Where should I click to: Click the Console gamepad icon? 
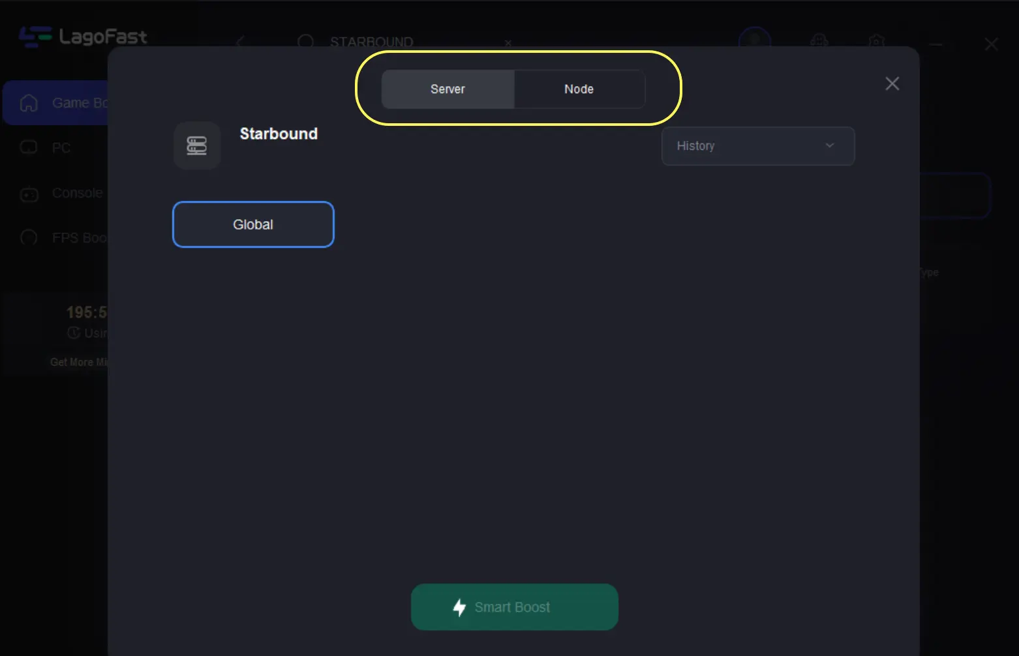[29, 194]
